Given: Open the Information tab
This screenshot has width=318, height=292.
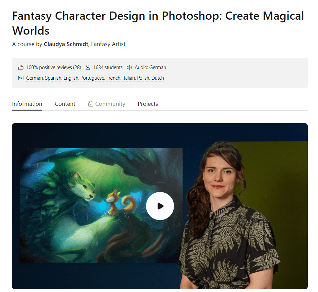Looking at the screenshot, I should click(x=27, y=104).
